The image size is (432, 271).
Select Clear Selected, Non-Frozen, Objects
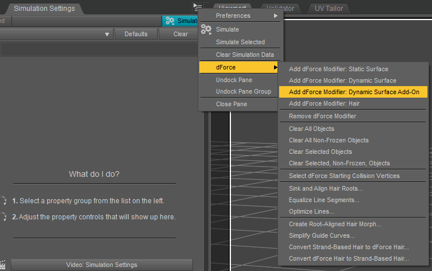353,163
